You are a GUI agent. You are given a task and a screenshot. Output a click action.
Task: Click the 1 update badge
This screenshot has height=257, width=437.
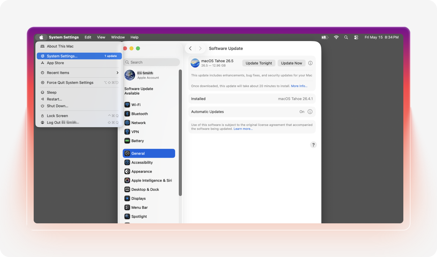click(111, 56)
